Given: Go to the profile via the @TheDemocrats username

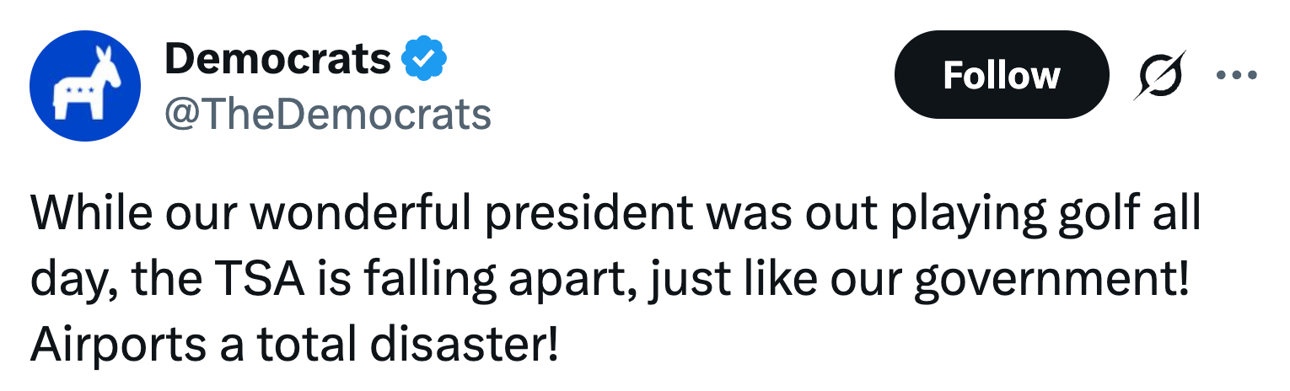Looking at the screenshot, I should pyautogui.click(x=327, y=114).
